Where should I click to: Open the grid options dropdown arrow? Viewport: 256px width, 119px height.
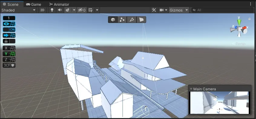pyautogui.click(x=97, y=10)
